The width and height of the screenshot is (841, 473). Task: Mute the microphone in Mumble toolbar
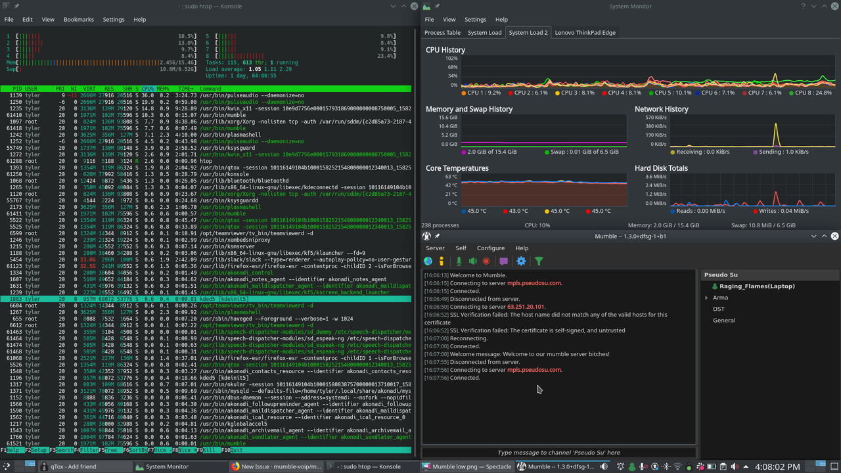(459, 261)
